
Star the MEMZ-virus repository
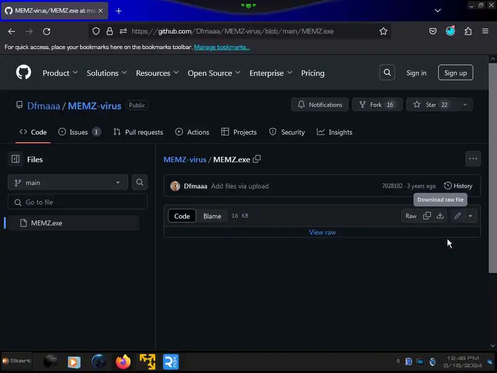[x=432, y=105]
